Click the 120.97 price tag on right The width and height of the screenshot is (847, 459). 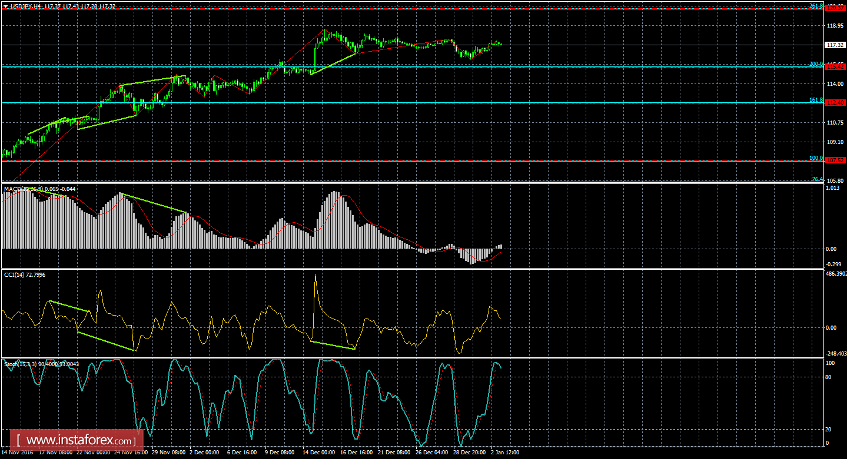[x=836, y=8]
